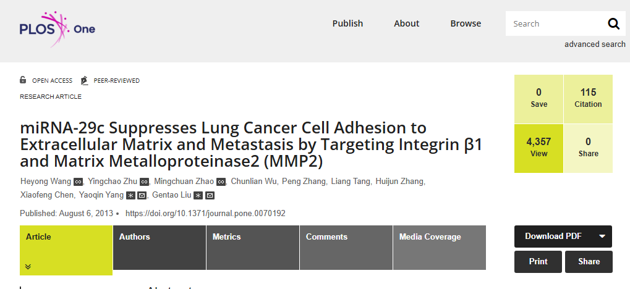Switch to the Metrics tab

(x=253, y=247)
